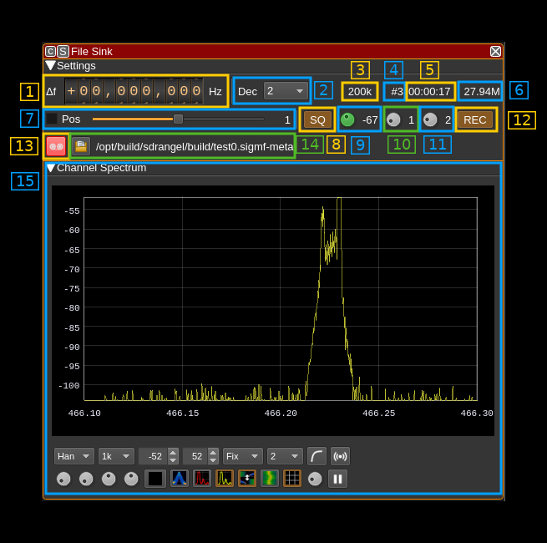The height and width of the screenshot is (543, 547).
Task: Collapse the Channel Spectrum section
Action: click(51, 168)
